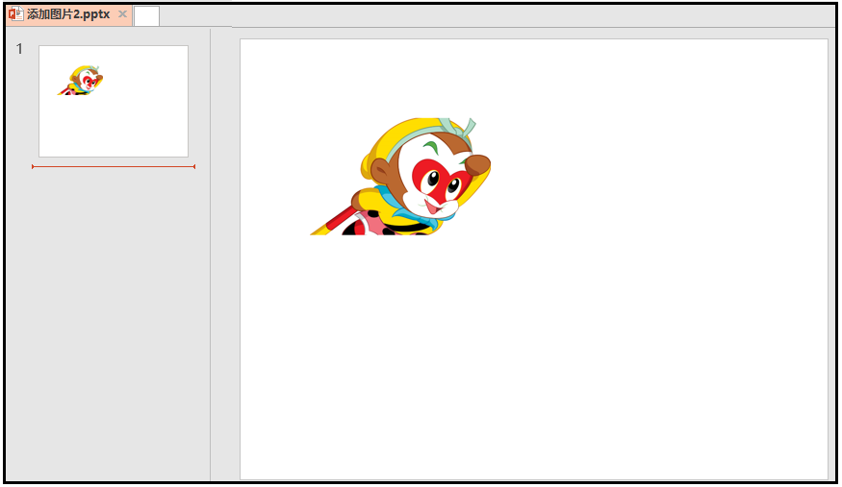Click the red insertion line below slide 1
Image resolution: width=842 pixels, height=487 pixels.
click(x=114, y=166)
